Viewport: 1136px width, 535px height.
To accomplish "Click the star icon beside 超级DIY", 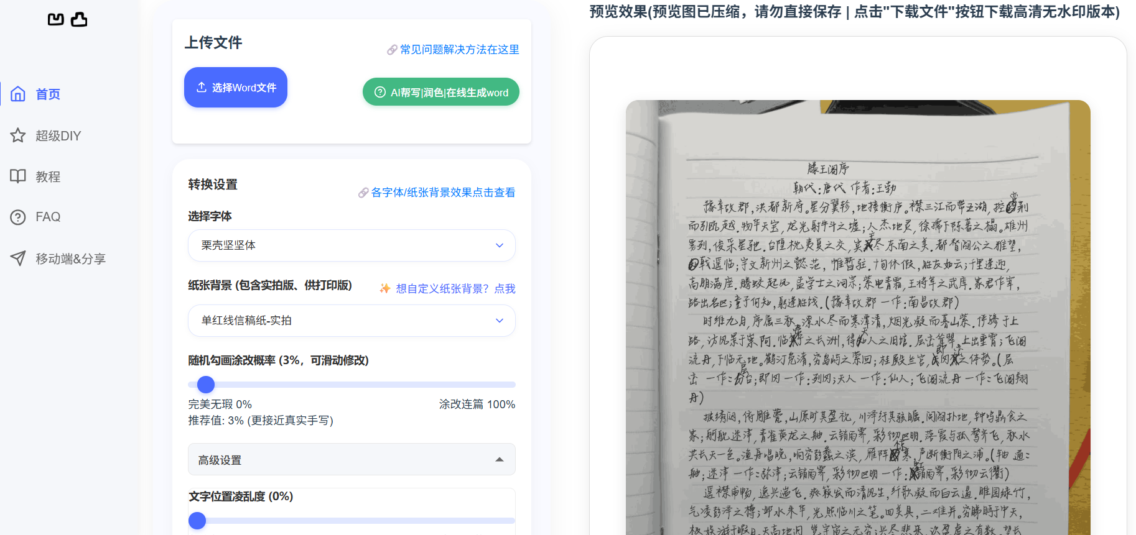I will click(x=18, y=135).
